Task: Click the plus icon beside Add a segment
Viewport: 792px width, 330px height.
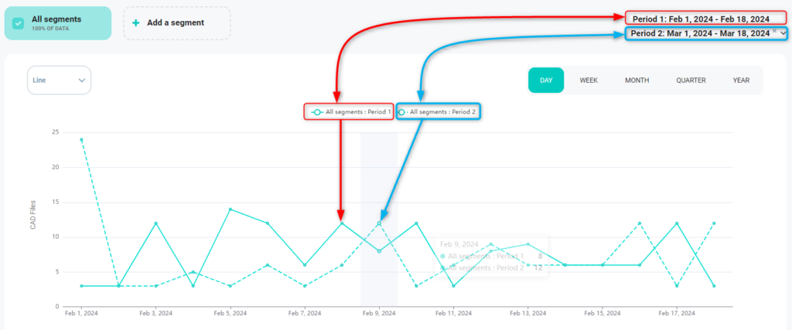Action: tap(136, 23)
